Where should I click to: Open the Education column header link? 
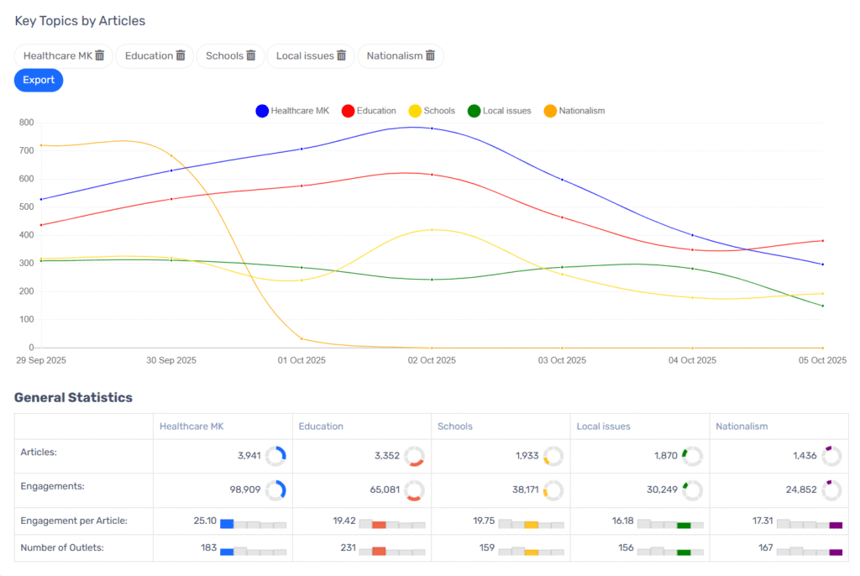coord(321,427)
